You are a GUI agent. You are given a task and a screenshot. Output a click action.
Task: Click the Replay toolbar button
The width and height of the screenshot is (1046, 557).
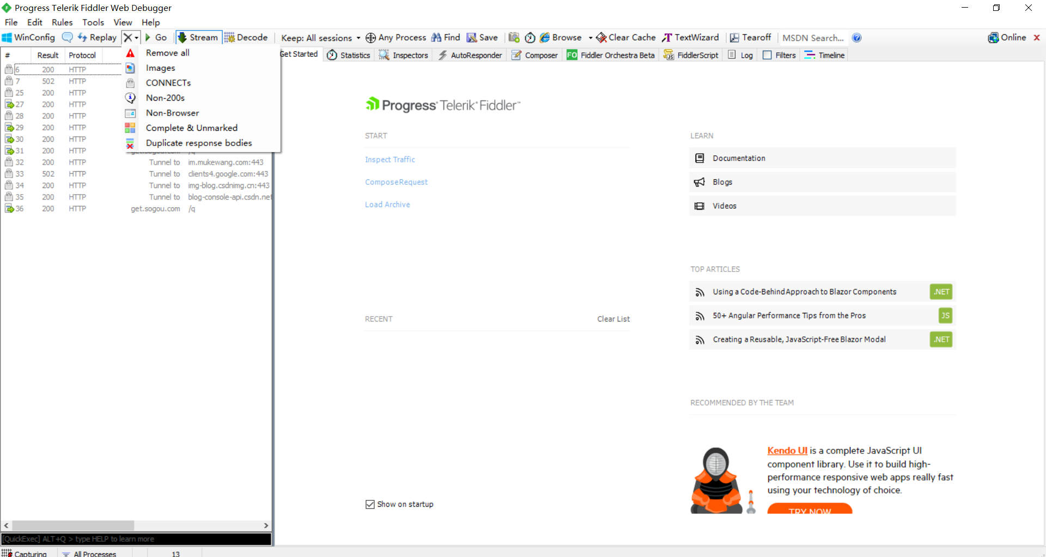coord(97,38)
